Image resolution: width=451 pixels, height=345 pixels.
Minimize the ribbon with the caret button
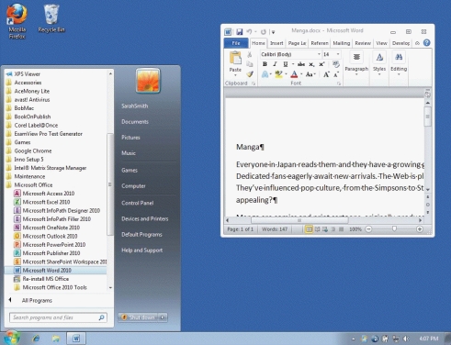pos(417,43)
